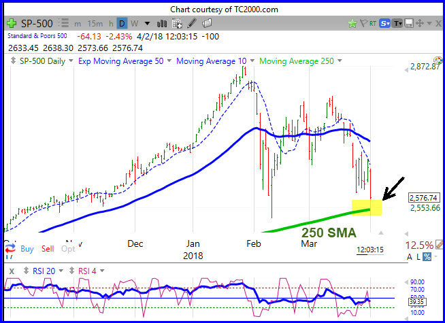Click the 2,872.87 top price label

pyautogui.click(x=425, y=67)
